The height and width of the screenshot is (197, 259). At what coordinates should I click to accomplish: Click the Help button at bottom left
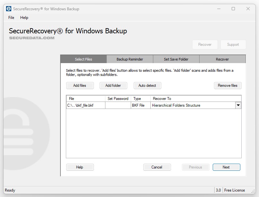(80, 167)
